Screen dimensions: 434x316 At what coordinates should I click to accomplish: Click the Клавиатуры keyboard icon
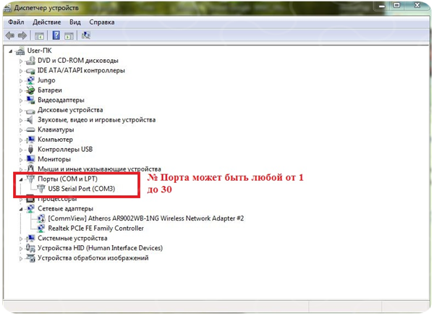coord(30,129)
